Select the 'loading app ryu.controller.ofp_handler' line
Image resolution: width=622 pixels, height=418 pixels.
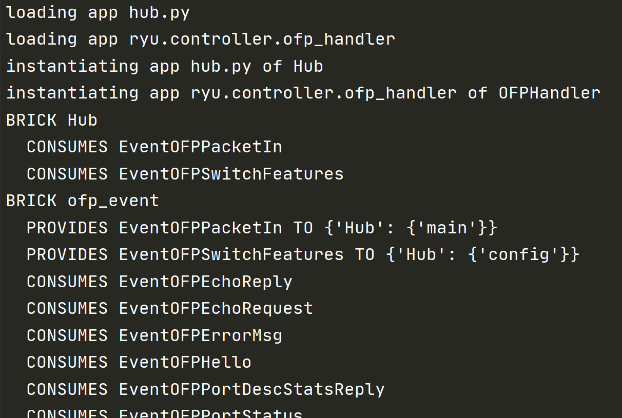pos(201,39)
